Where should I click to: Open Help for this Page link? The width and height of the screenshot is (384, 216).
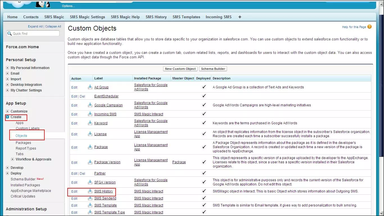(354, 27)
